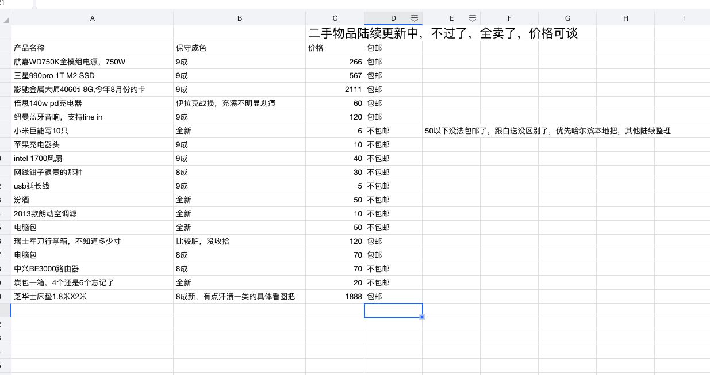
Task: Select column F header
Action: tap(509, 18)
